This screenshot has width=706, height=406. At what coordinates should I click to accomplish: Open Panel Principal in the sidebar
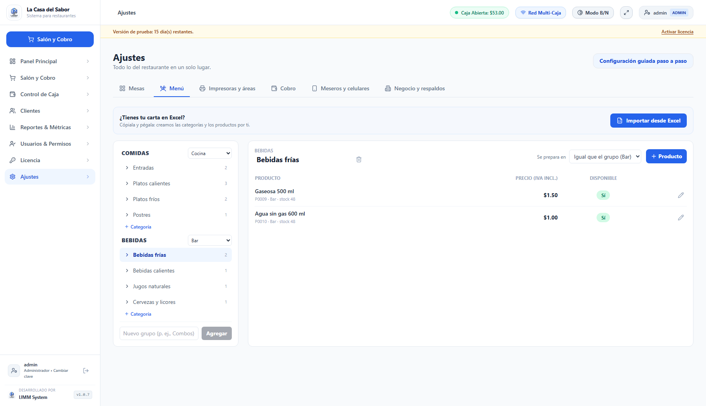pyautogui.click(x=50, y=61)
